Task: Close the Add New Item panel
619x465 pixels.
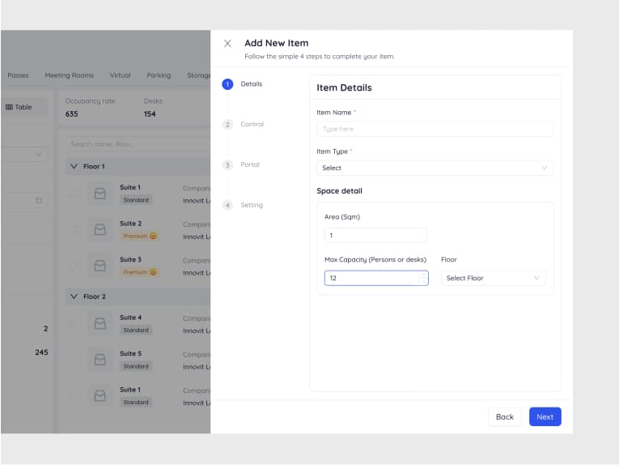Action: 227,44
